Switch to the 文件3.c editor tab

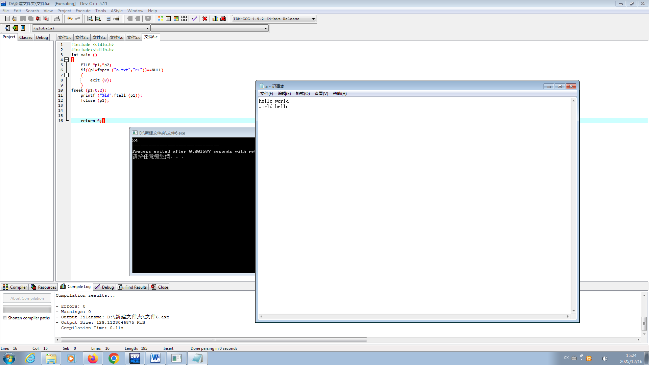[99, 38]
